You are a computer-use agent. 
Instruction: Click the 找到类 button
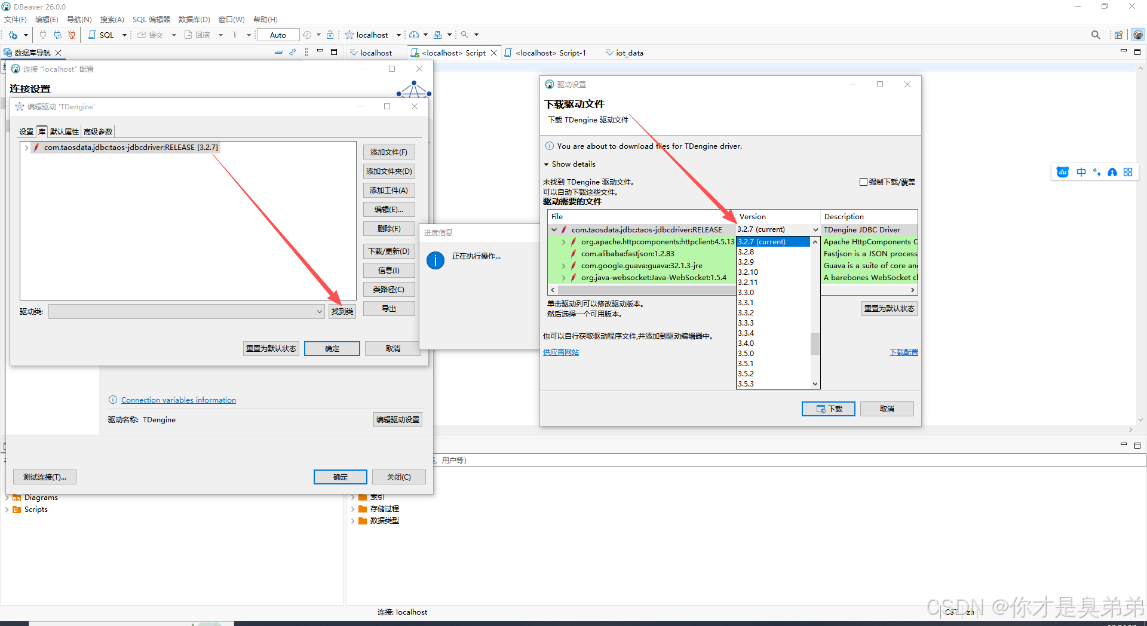point(342,311)
